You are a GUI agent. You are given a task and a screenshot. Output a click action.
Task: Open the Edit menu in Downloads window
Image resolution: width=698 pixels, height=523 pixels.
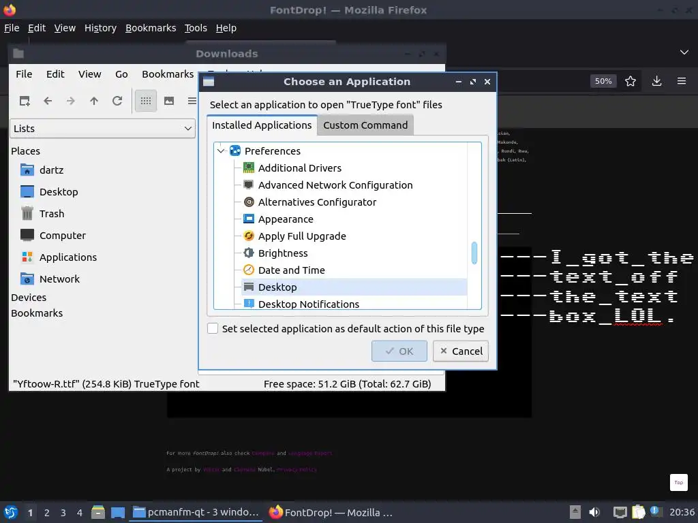55,74
